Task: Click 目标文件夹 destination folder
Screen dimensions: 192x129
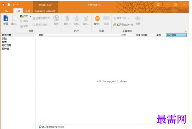Action: pyautogui.click(x=40, y=25)
